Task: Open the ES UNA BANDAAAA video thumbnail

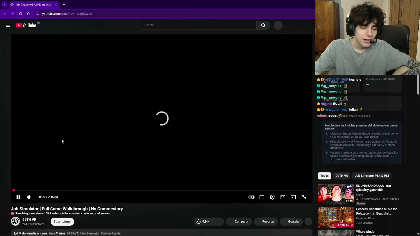Action: pos(336,194)
